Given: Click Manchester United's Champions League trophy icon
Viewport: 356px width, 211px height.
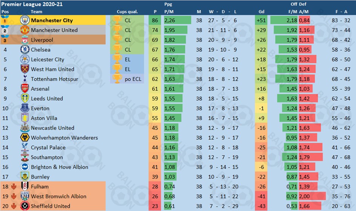Looking at the screenshot, I should point(117,30).
